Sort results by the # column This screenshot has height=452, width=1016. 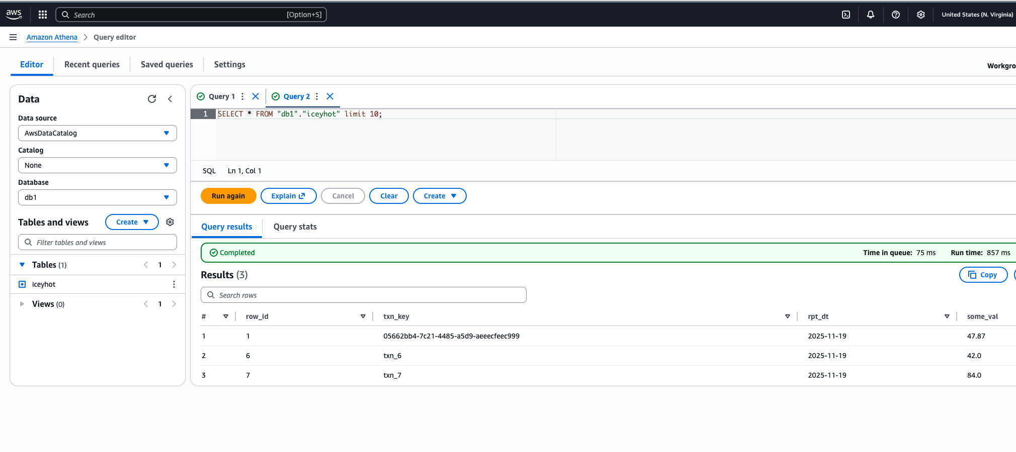pos(226,316)
